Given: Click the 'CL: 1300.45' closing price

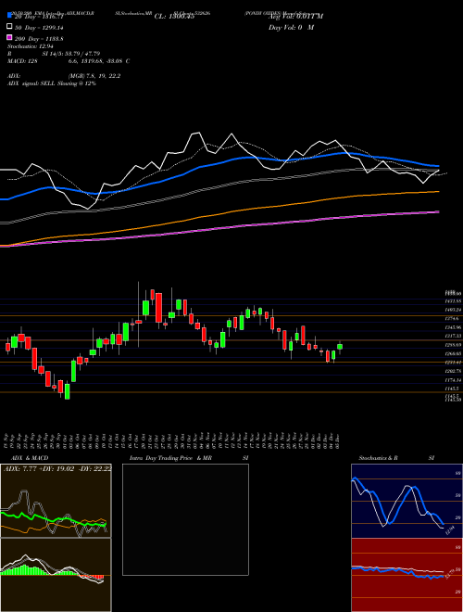Looking at the screenshot, I should coord(174,17).
